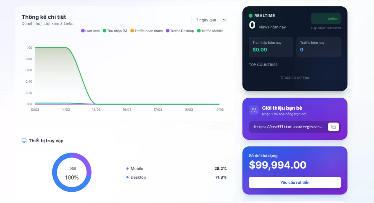
Task: Toggle Lượt xem series in chart legend
Action: pyautogui.click(x=90, y=31)
